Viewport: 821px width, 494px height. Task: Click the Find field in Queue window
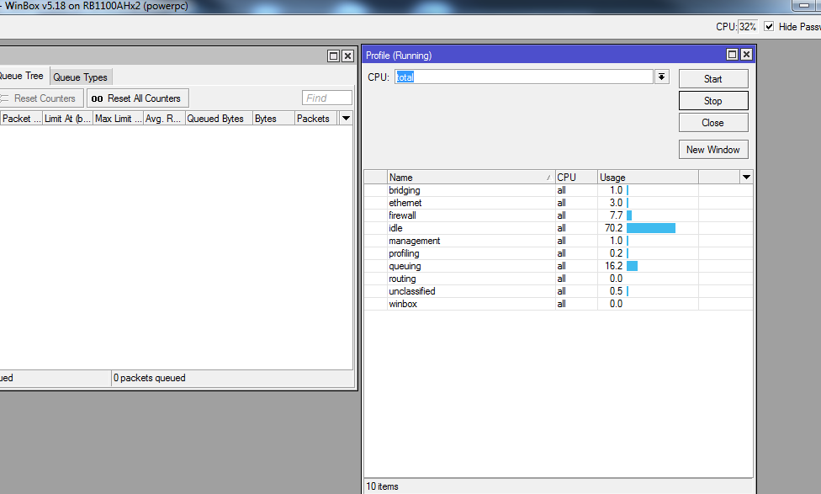326,98
